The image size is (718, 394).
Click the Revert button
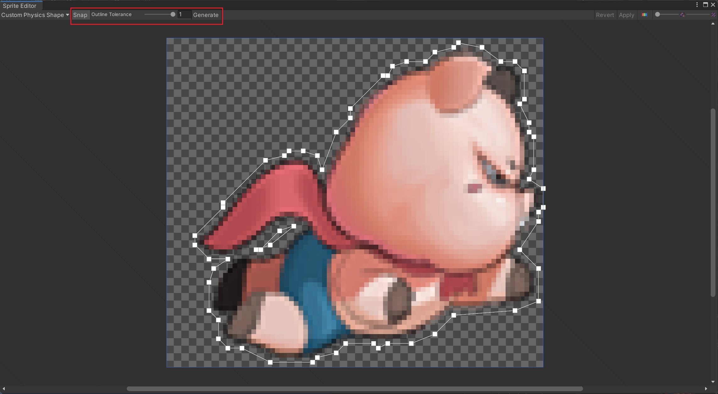(605, 15)
